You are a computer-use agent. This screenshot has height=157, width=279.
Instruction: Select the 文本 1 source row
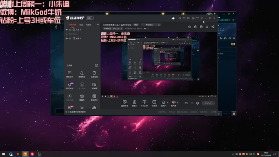(82, 30)
